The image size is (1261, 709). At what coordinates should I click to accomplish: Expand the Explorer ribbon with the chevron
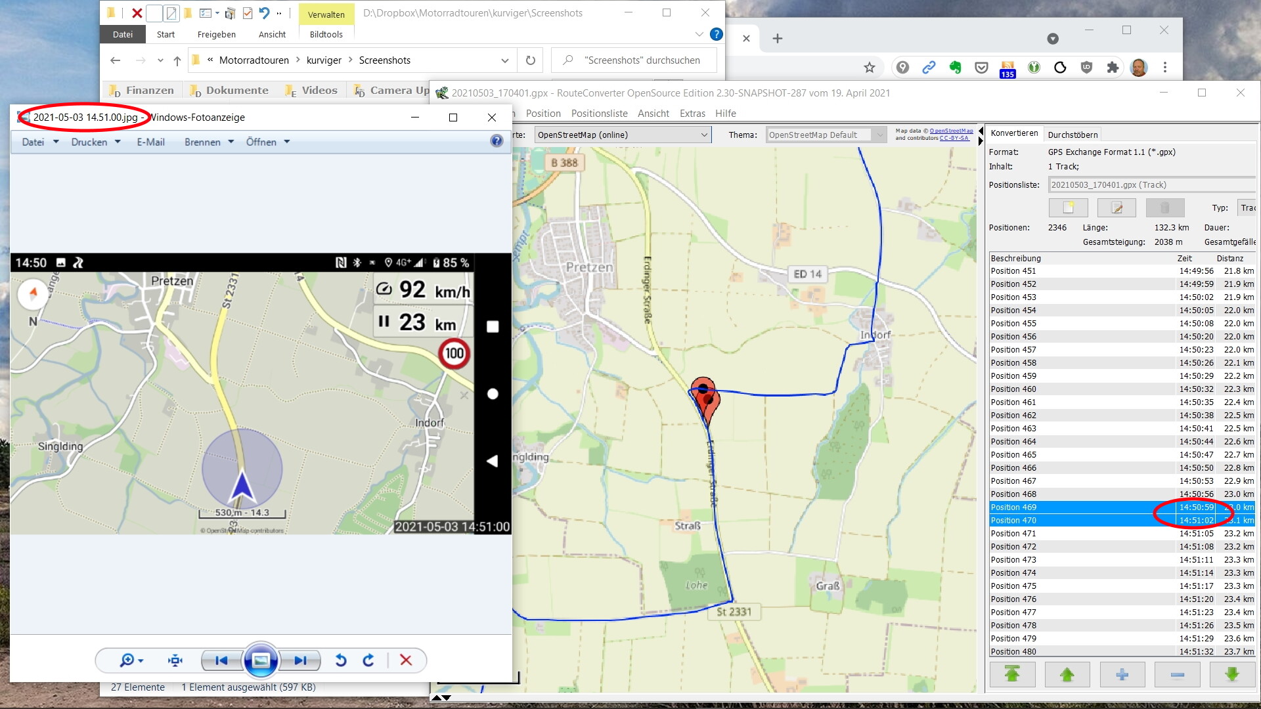pyautogui.click(x=699, y=34)
